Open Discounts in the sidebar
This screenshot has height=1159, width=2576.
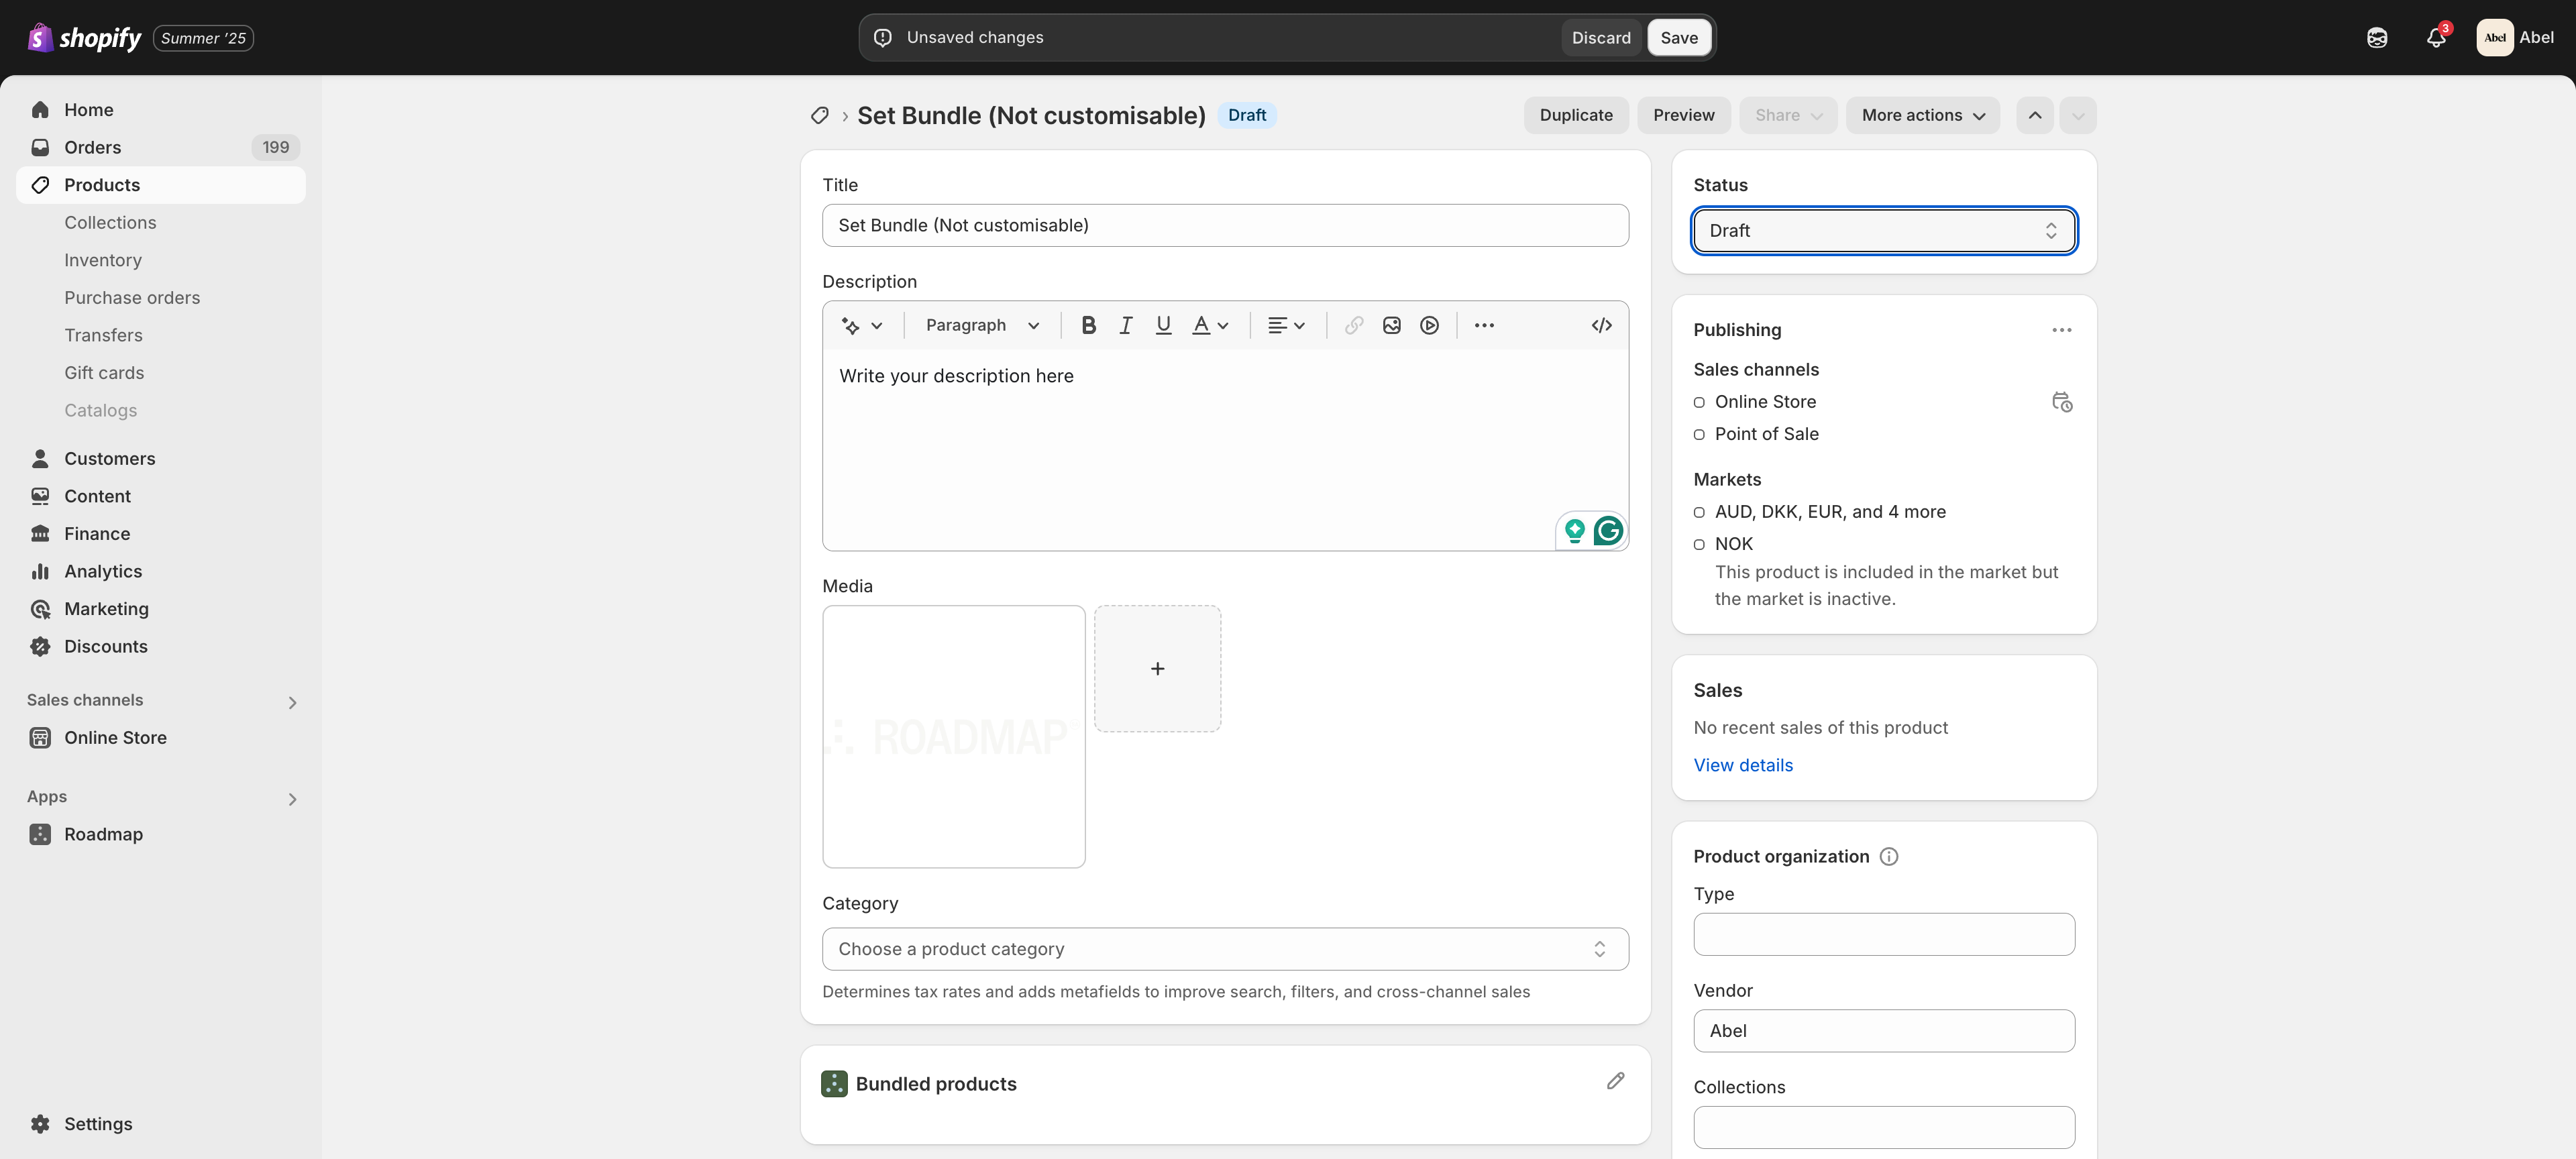[106, 646]
